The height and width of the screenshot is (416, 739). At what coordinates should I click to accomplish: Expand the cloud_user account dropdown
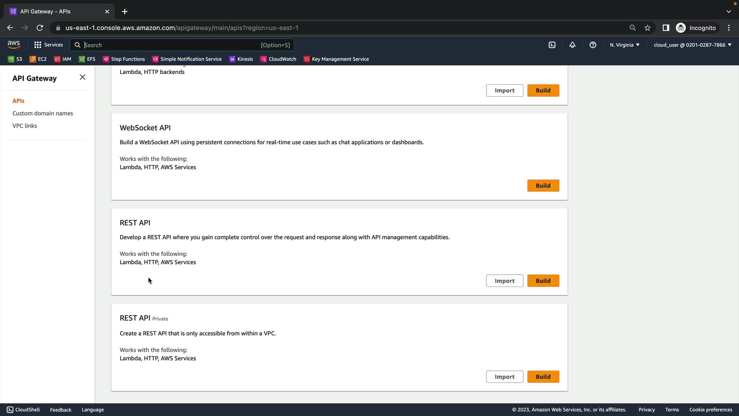692,45
